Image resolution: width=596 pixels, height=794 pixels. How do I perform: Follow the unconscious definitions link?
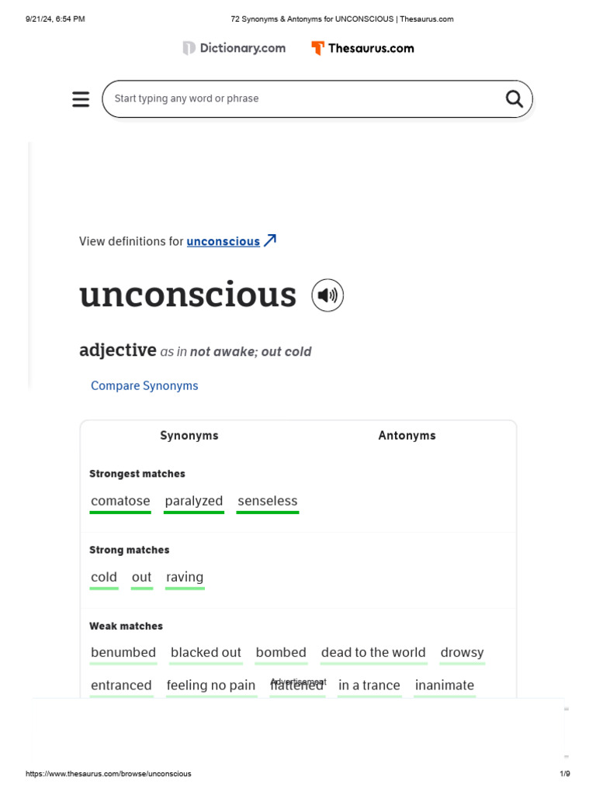pos(223,241)
